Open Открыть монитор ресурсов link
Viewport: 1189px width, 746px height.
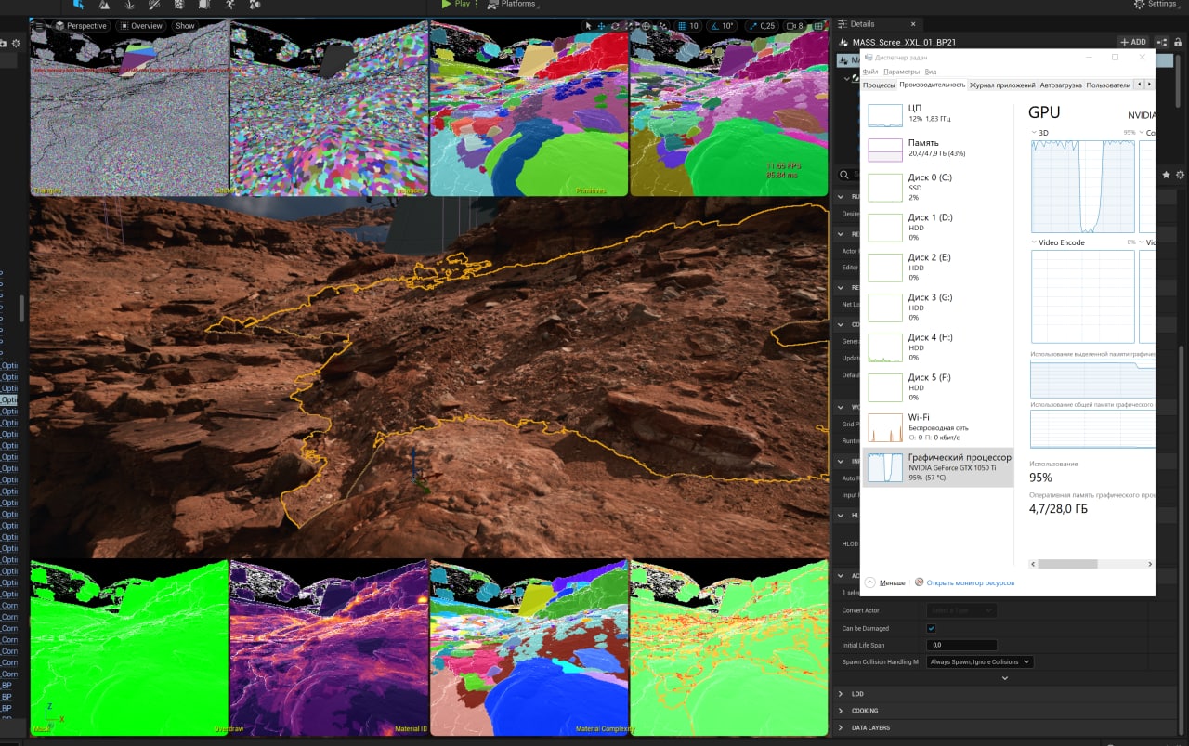pyautogui.click(x=964, y=582)
